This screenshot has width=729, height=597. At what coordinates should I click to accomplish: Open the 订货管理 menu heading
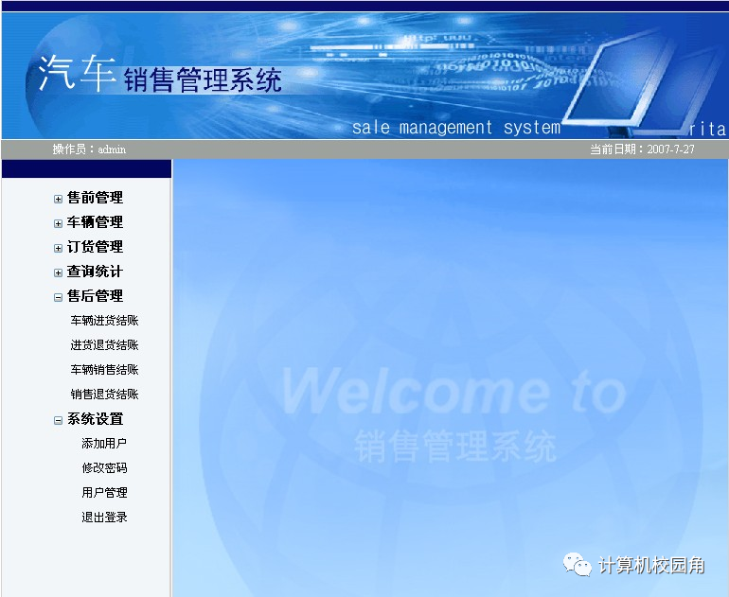pos(95,247)
